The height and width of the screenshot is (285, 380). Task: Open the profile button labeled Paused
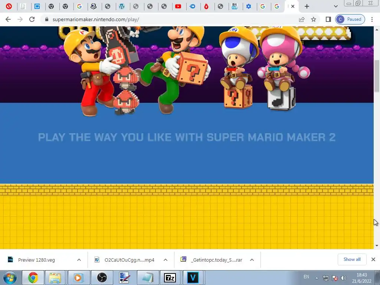[x=350, y=19]
